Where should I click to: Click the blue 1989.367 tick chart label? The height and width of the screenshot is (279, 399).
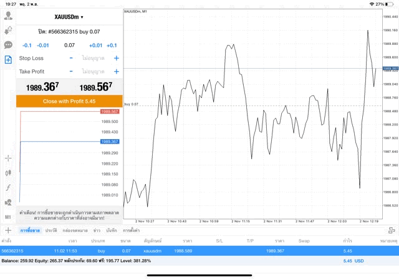coord(110,142)
